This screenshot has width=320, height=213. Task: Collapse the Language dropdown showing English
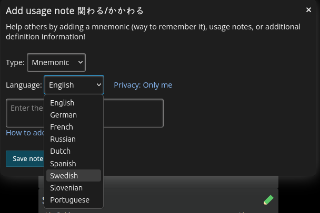click(x=74, y=84)
